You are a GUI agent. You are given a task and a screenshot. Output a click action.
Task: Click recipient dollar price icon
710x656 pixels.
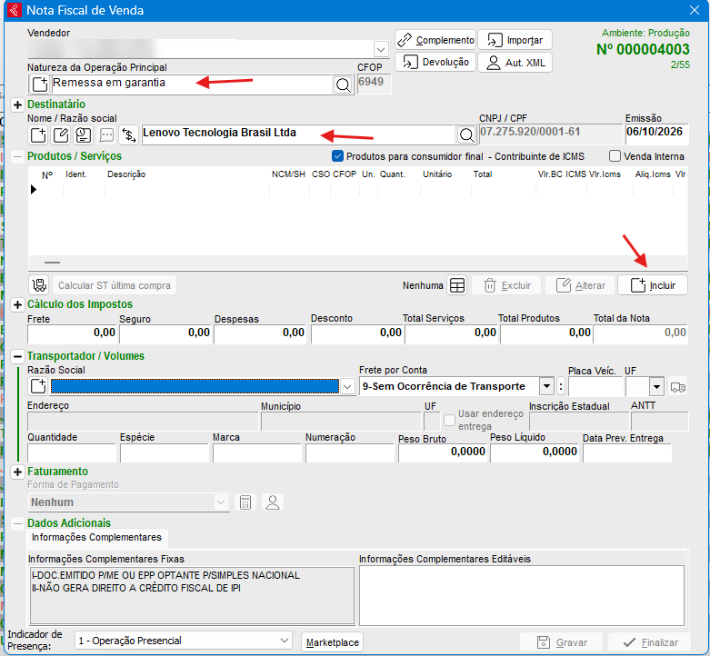point(129,134)
